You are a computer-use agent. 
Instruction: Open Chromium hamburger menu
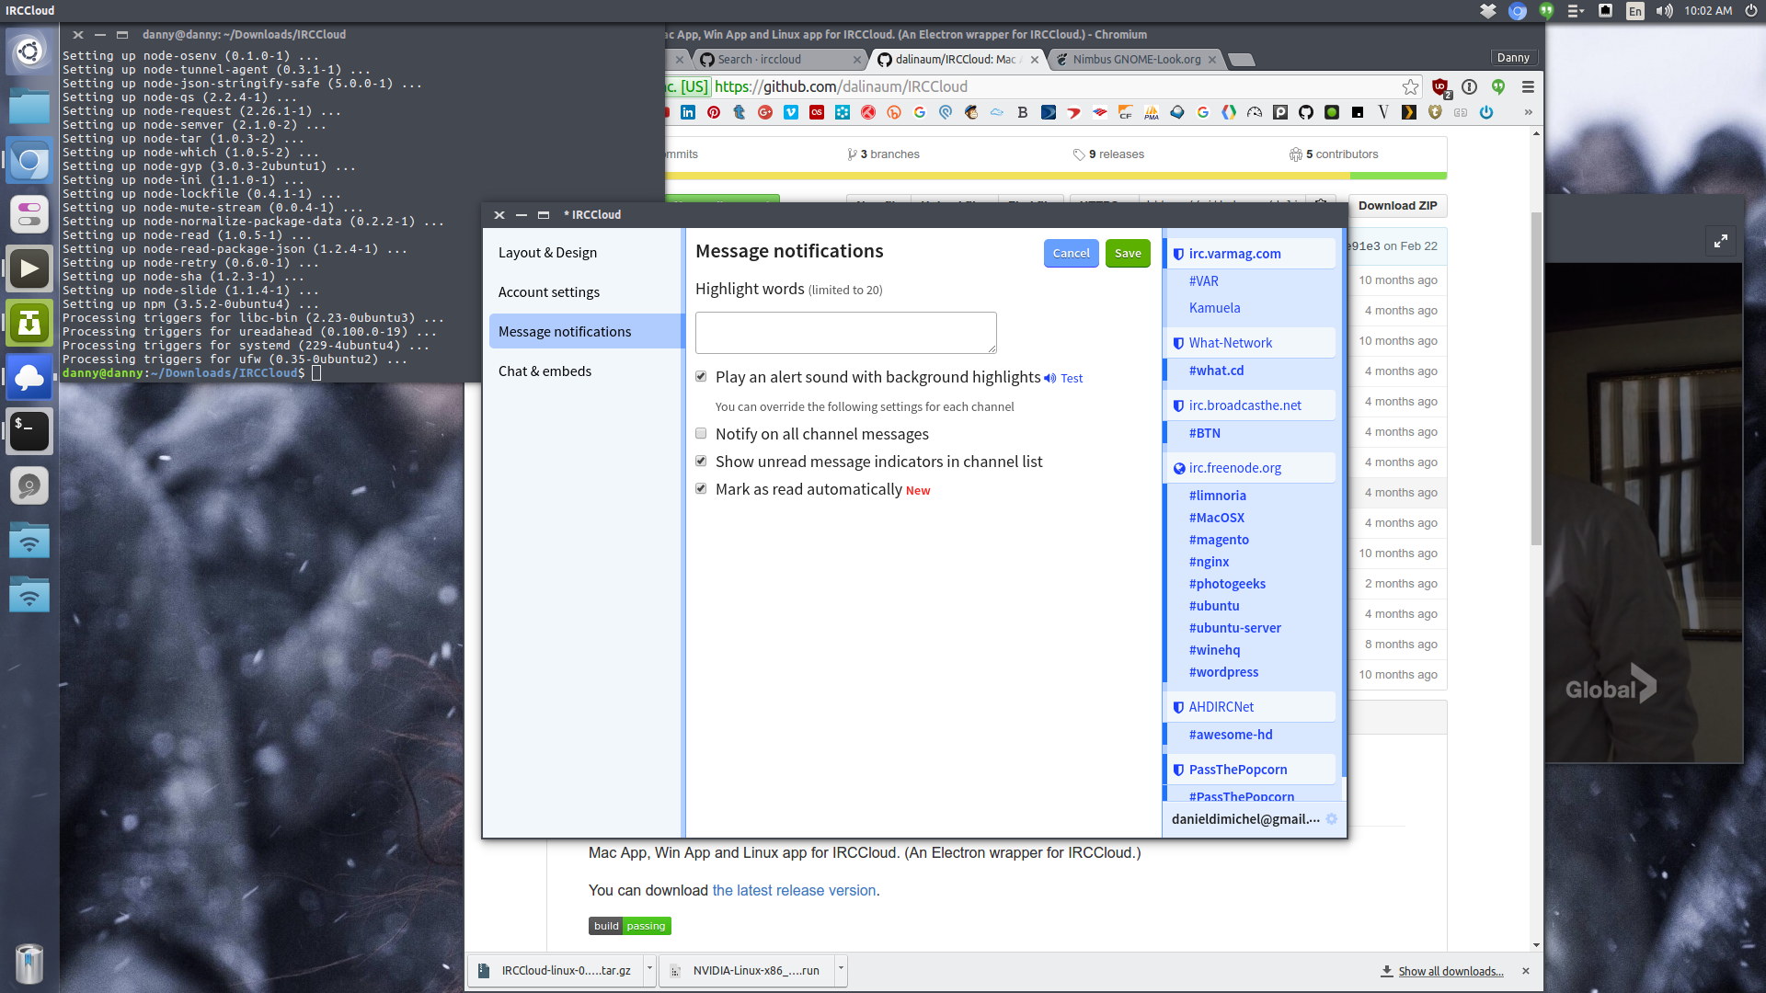(1528, 86)
